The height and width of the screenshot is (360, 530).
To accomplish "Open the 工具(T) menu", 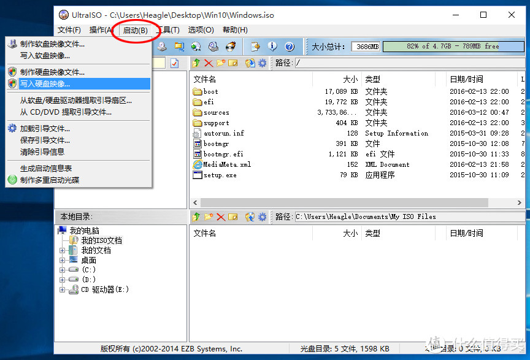I will (x=167, y=29).
